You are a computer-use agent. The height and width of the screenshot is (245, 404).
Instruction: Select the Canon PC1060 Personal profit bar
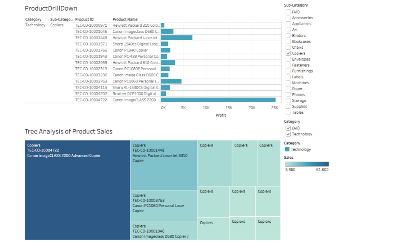click(171, 81)
